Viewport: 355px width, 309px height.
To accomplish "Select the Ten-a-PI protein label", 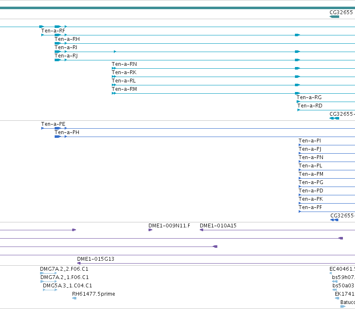I will [310, 141].
